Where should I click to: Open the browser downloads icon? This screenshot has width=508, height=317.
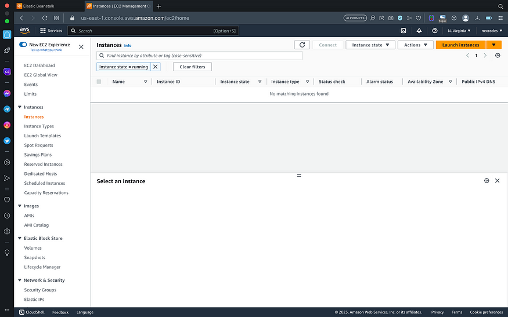tap(477, 18)
